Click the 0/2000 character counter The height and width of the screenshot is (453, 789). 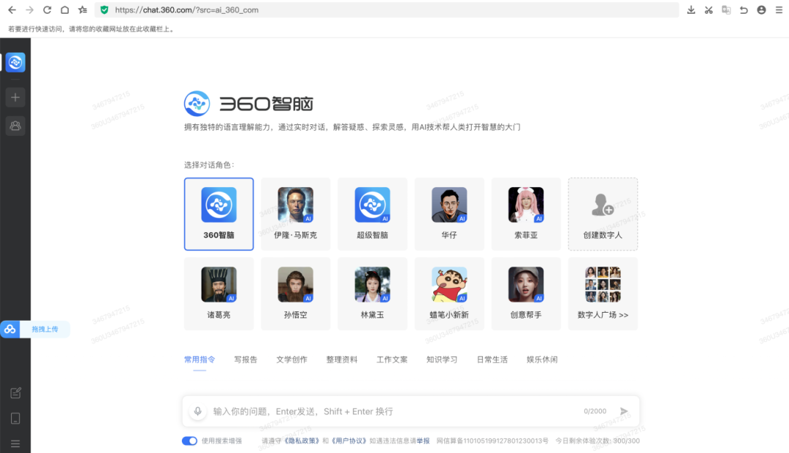coord(595,411)
